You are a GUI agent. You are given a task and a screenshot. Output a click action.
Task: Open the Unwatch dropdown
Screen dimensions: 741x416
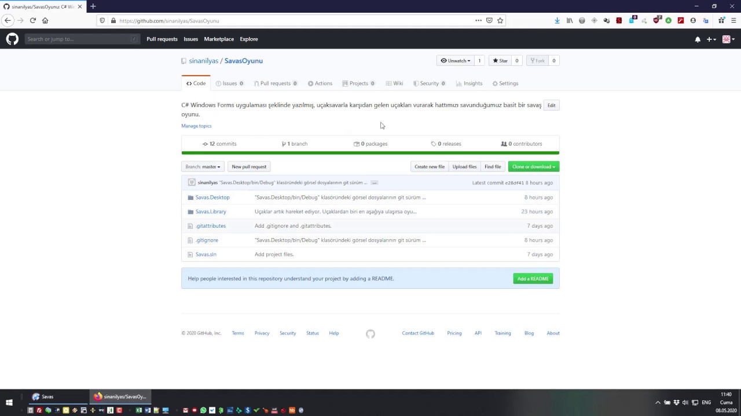(x=456, y=61)
